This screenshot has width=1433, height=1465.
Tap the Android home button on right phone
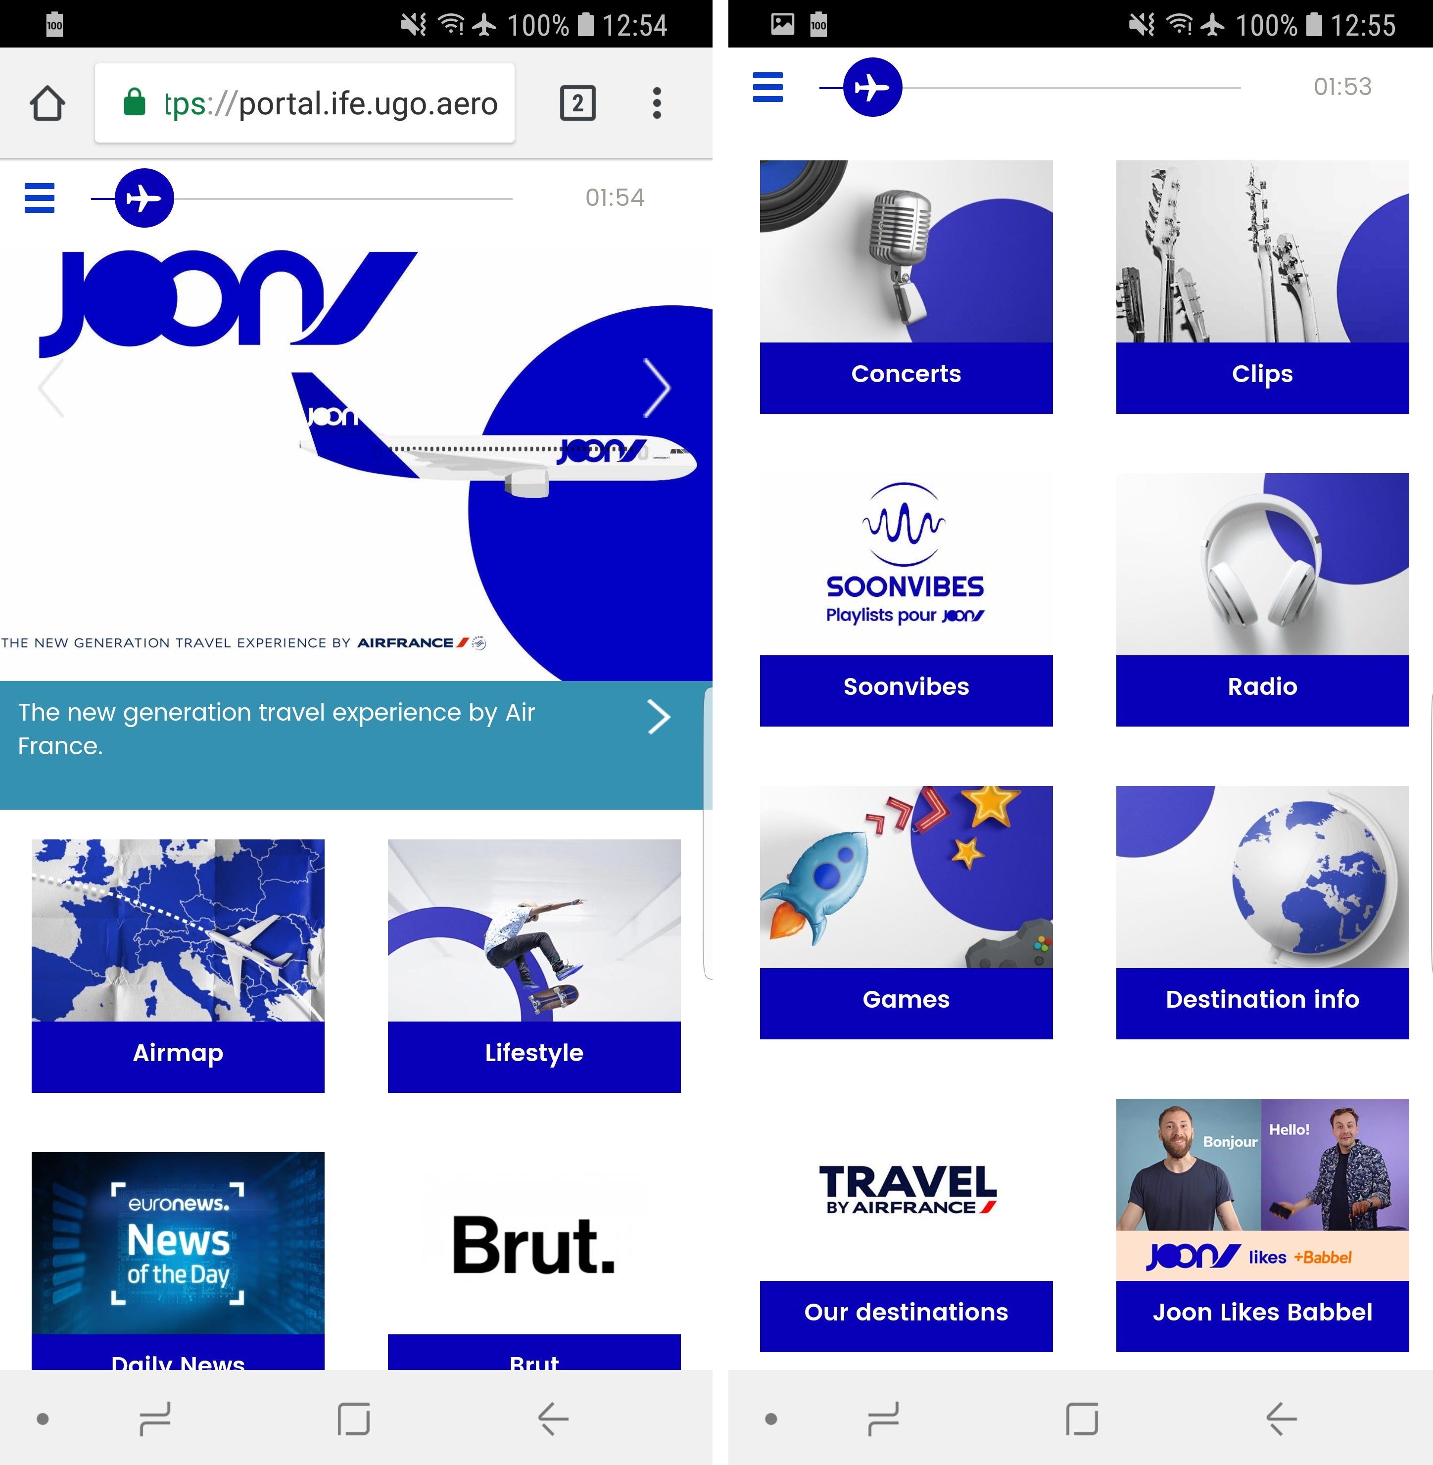coord(1082,1419)
